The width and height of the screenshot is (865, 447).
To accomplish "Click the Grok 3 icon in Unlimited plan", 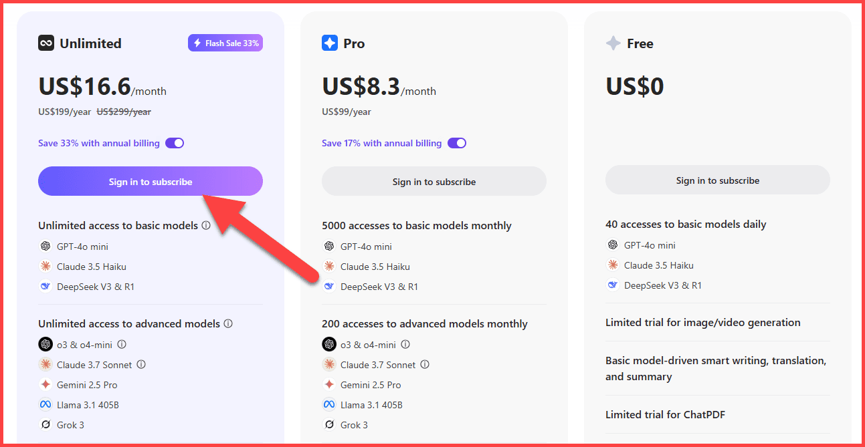I will point(45,425).
